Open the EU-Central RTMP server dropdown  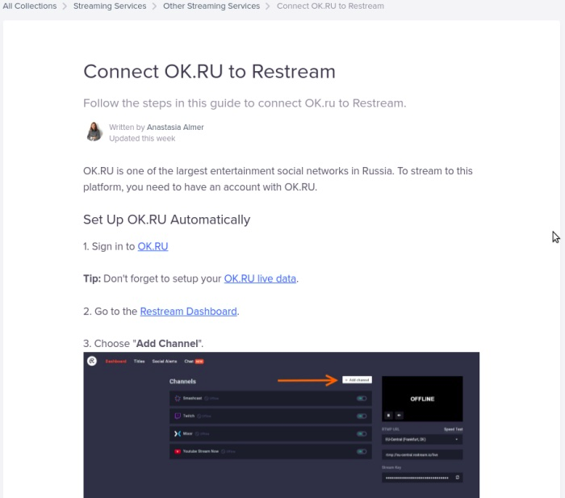click(422, 439)
